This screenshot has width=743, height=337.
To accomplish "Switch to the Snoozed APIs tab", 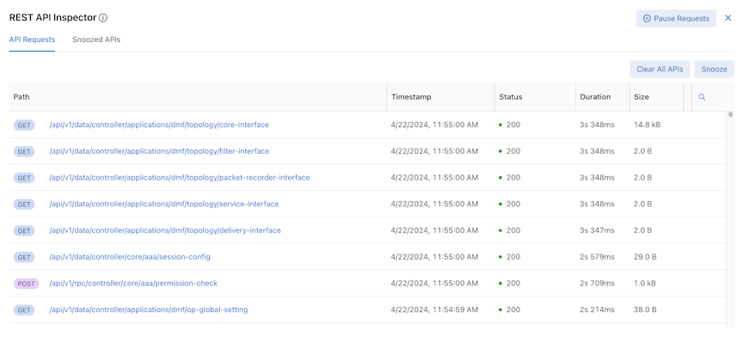I will tap(96, 40).
